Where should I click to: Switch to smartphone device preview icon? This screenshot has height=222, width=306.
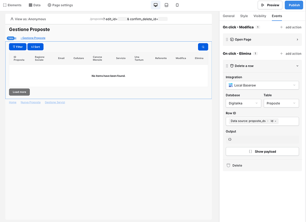(177, 5)
